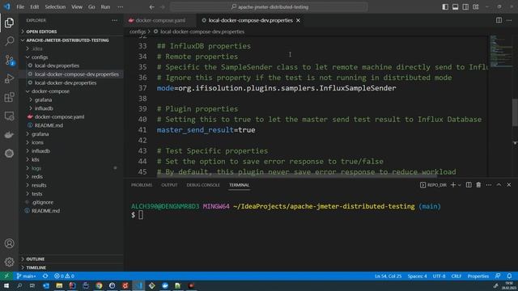Click the search box showing apache-jmeter-distributed-testing
Viewport: 518px width, 291px height.
[269, 7]
